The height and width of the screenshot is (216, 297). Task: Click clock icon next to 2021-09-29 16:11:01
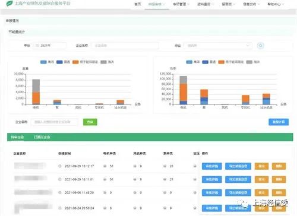click(x=60, y=179)
